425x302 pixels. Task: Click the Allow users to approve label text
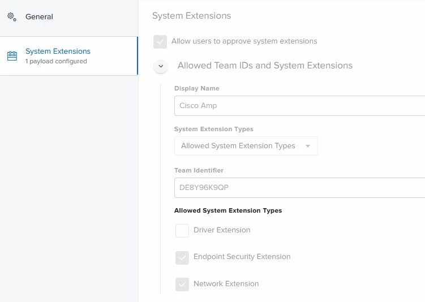tap(244, 41)
